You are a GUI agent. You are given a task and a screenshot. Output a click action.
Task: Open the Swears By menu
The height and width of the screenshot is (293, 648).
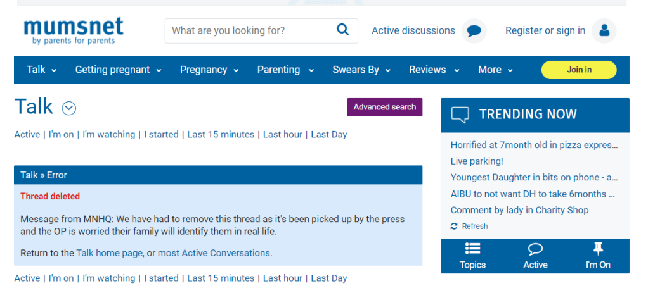361,70
